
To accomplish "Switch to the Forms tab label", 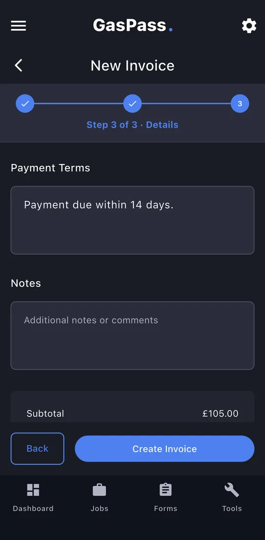I will (x=165, y=509).
